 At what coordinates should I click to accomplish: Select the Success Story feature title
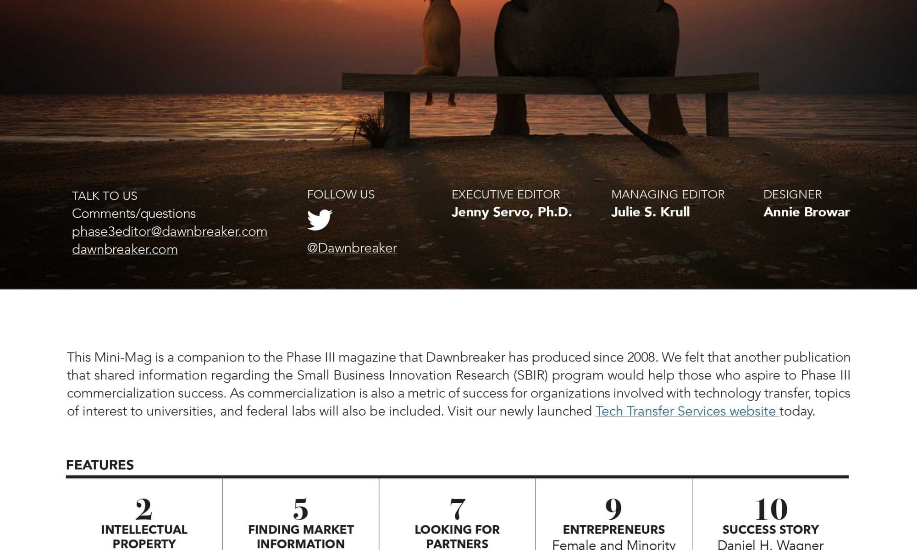click(770, 530)
